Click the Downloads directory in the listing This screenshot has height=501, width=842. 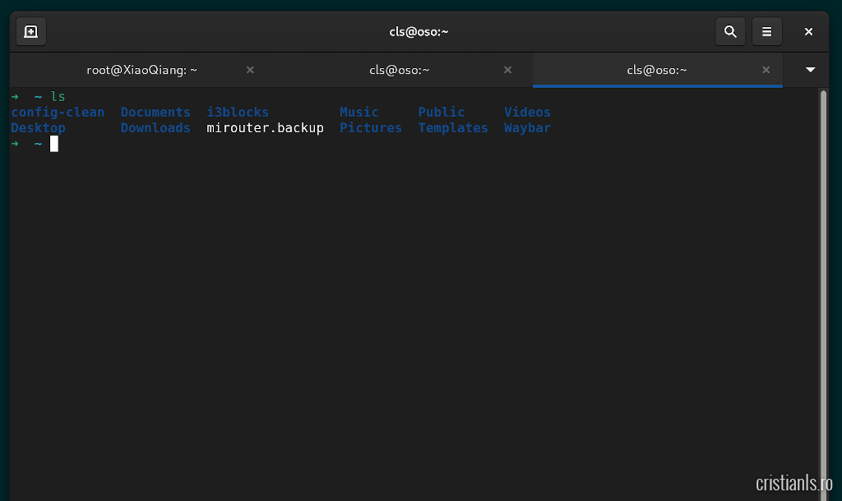click(x=155, y=128)
